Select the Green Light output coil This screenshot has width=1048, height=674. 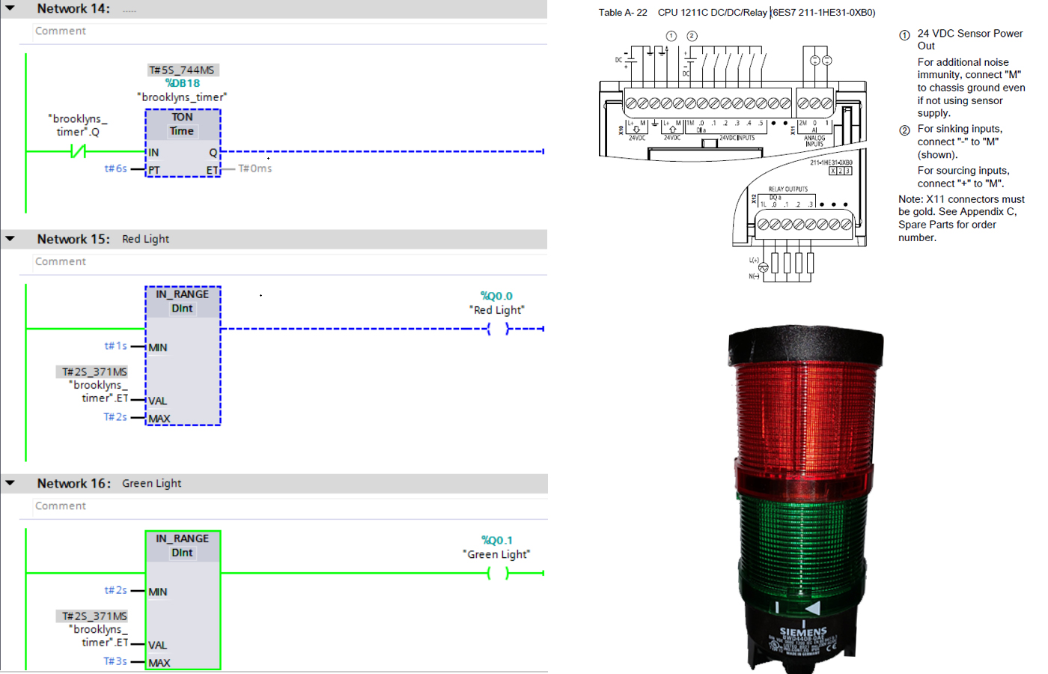coord(498,573)
